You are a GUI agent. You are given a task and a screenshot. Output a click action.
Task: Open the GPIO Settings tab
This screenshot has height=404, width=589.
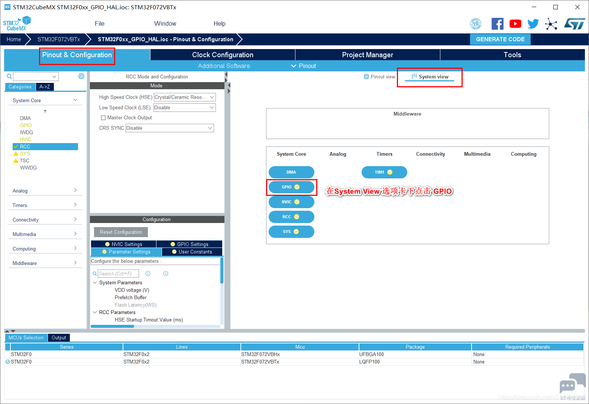coord(190,244)
